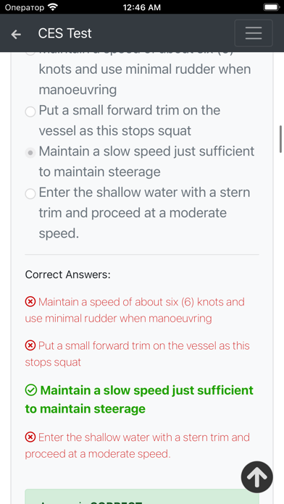Select radio for slow speed steerage option
The width and height of the screenshot is (284, 504).
[30, 153]
